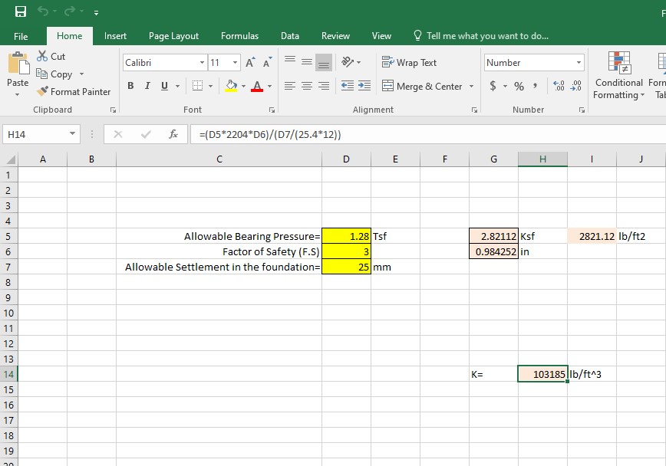Click Comma Style in the Number group
This screenshot has width=666, height=466.
(535, 87)
